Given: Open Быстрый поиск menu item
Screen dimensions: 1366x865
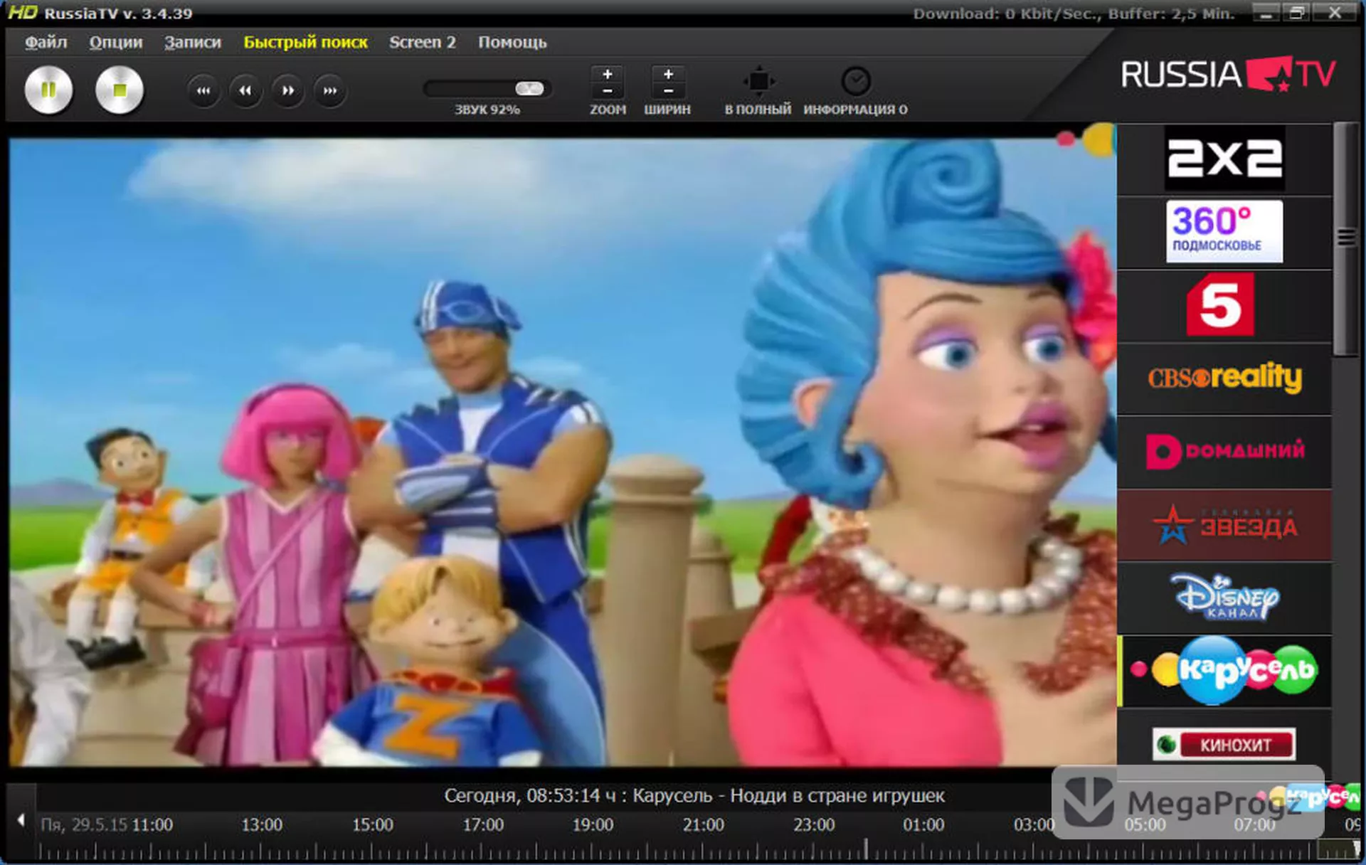Looking at the screenshot, I should click(x=306, y=42).
